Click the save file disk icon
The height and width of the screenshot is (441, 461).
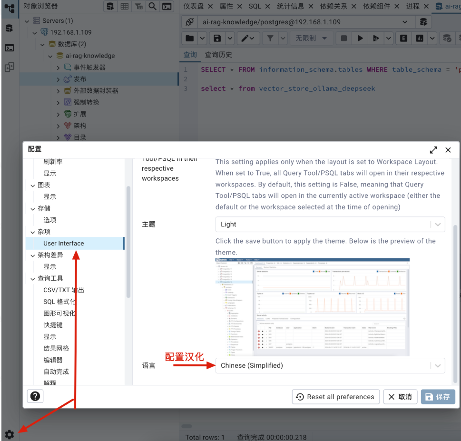click(x=217, y=38)
